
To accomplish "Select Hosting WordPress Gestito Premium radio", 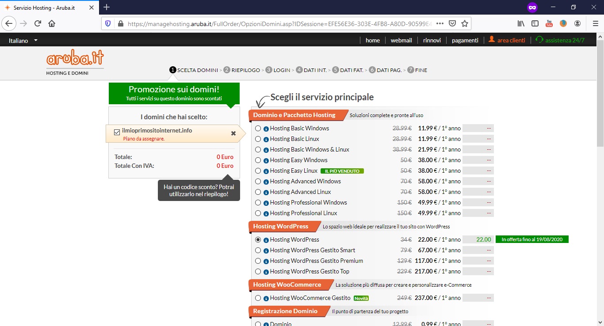I will point(258,261).
